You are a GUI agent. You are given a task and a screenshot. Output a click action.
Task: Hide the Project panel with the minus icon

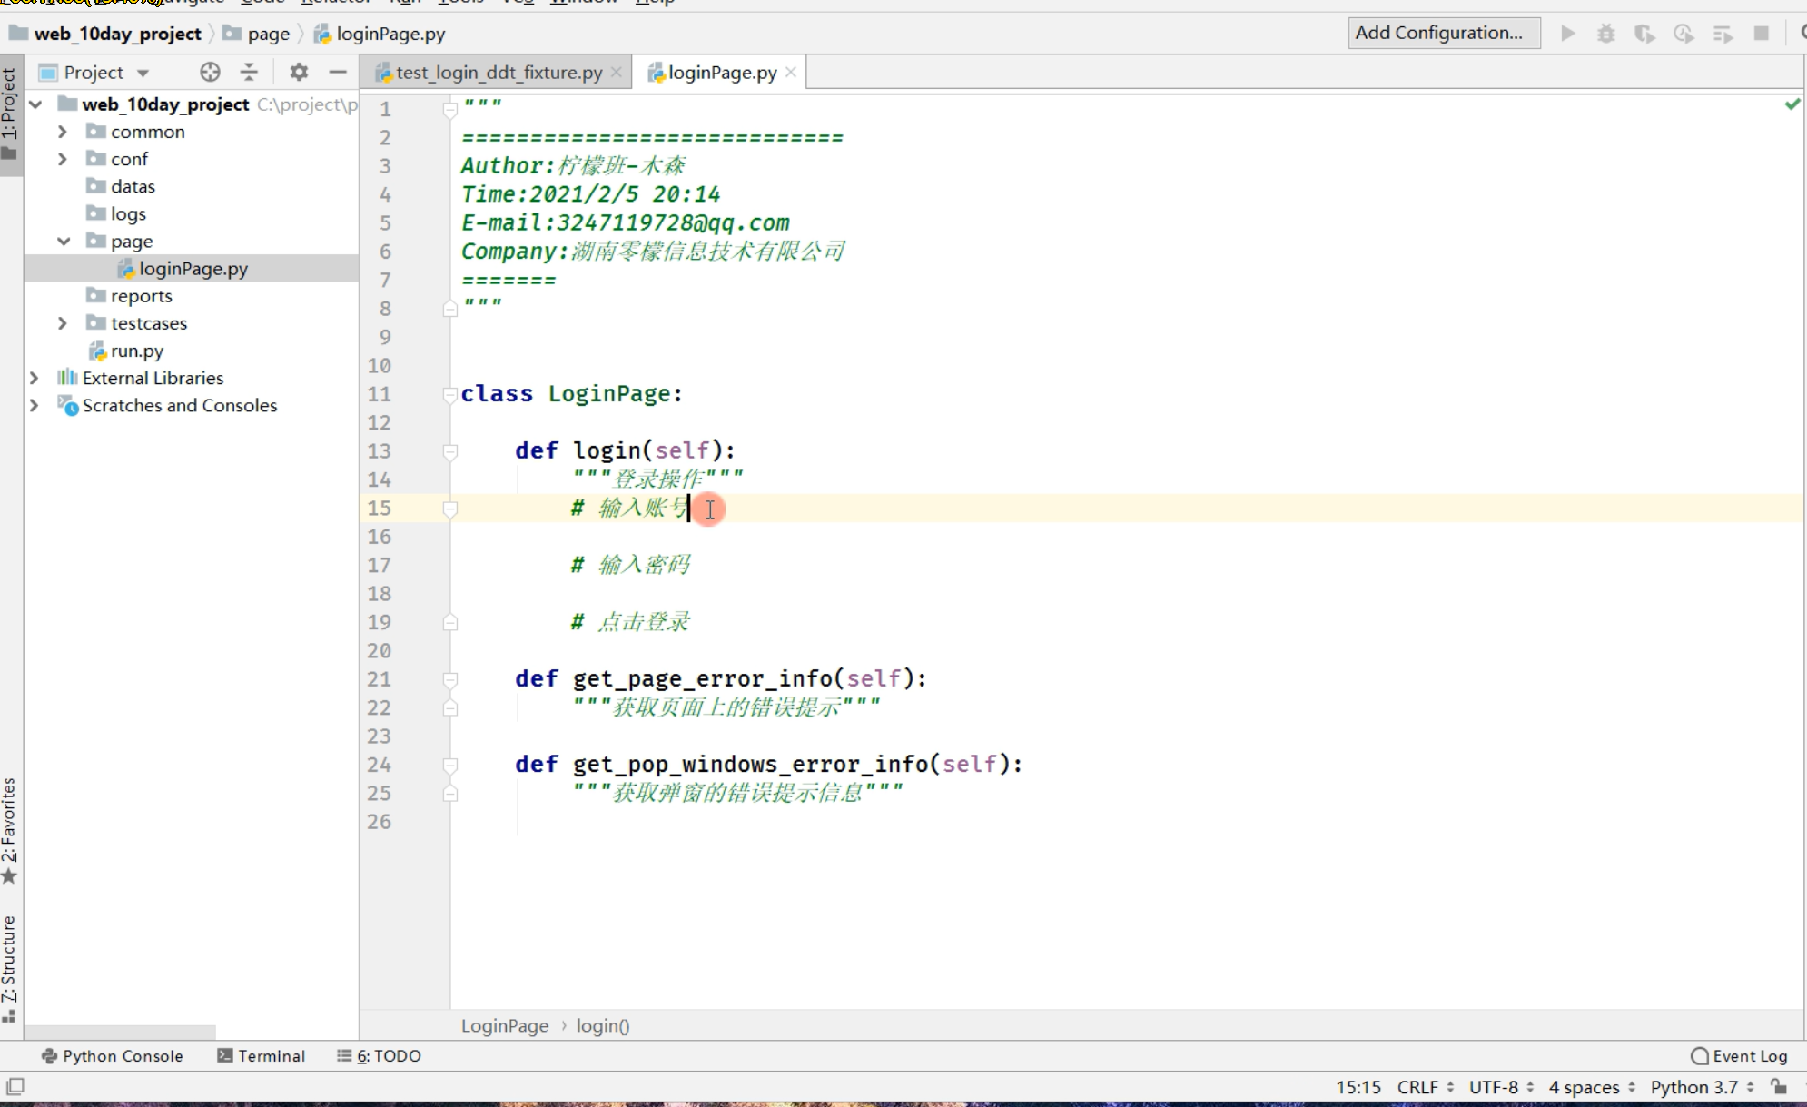point(338,72)
